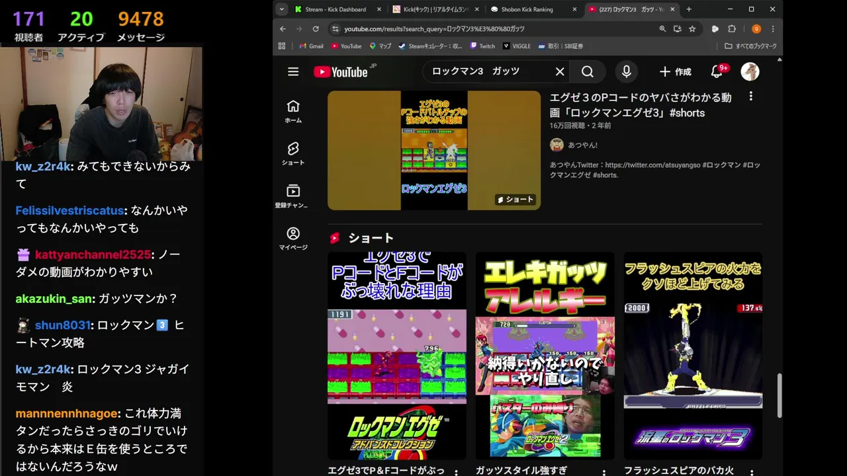The height and width of the screenshot is (476, 847).
Task: Open the エグゼ3のPコード video thumbnail
Action: click(434, 150)
